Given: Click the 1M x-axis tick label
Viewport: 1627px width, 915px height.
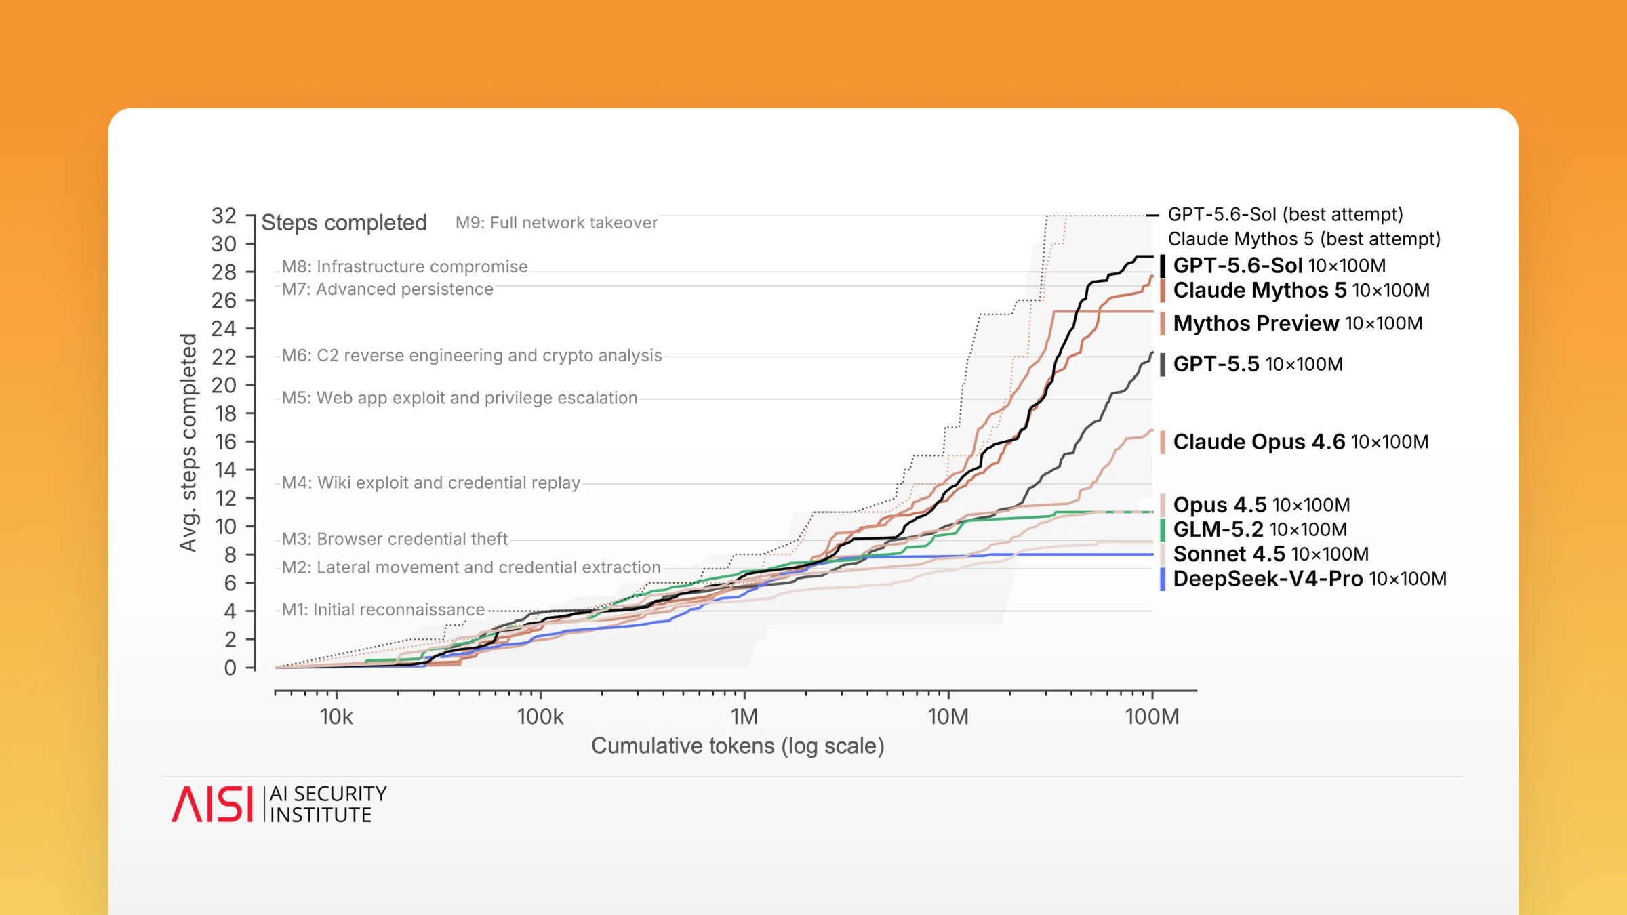Looking at the screenshot, I should tap(744, 717).
